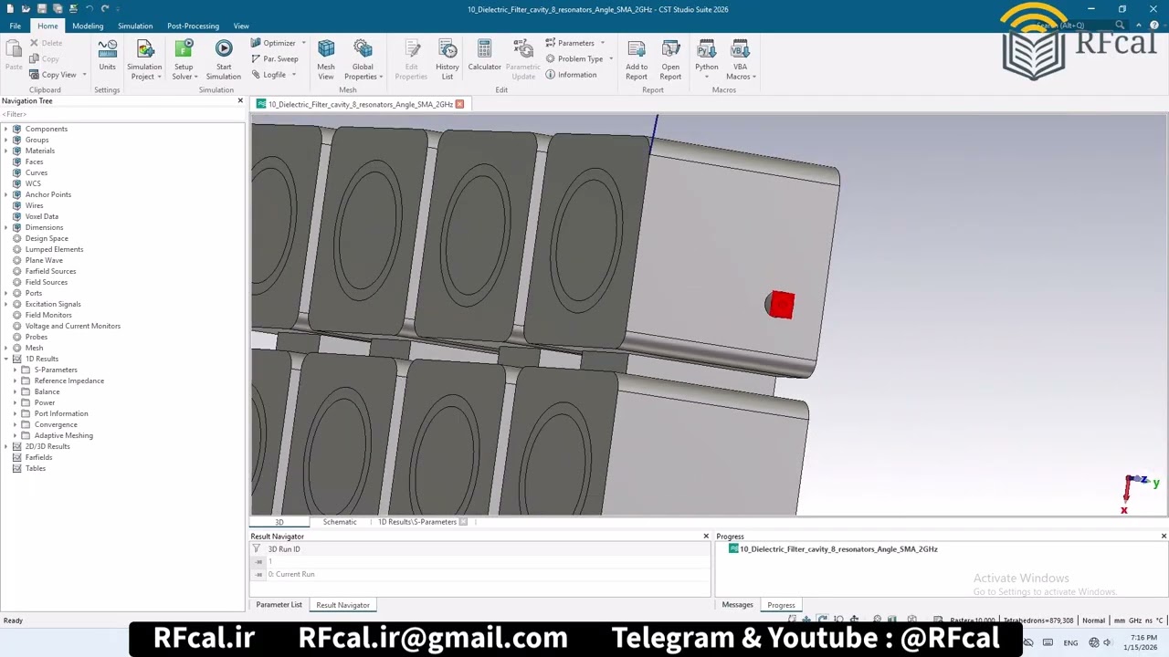Switch to the Messages tab
1169x657 pixels.
pyautogui.click(x=737, y=605)
